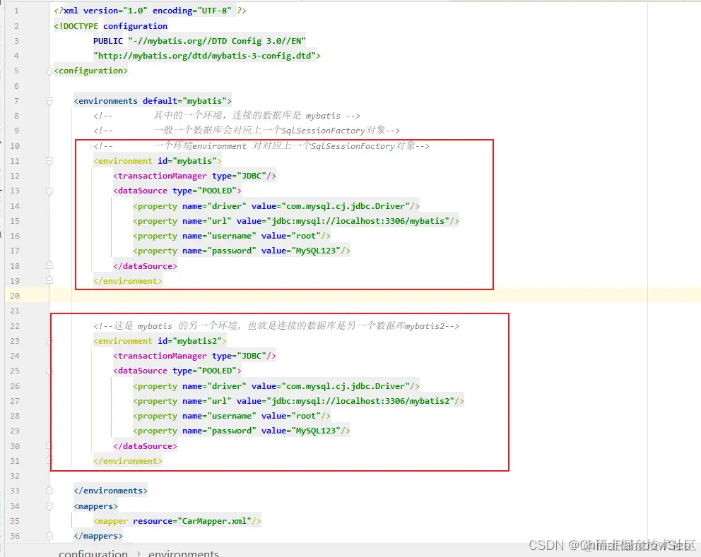Click transactionManager type="JDBC" on line 24
701x557 pixels.
(x=194, y=356)
